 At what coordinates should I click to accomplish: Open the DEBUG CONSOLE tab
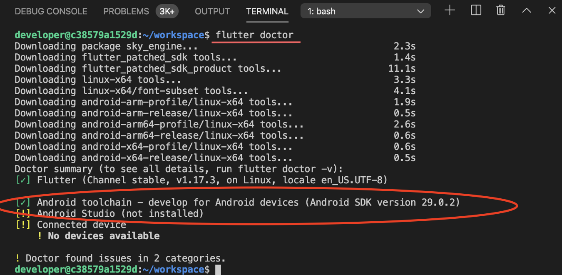51,11
